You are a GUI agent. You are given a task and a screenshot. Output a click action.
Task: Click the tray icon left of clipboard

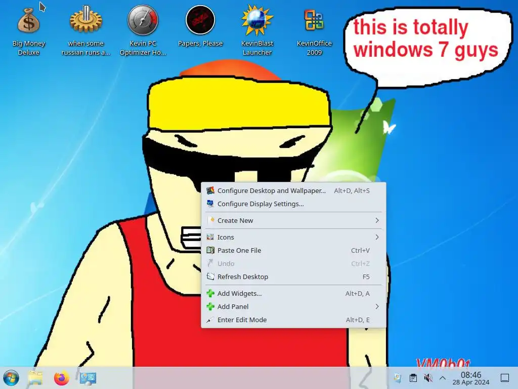(398, 378)
